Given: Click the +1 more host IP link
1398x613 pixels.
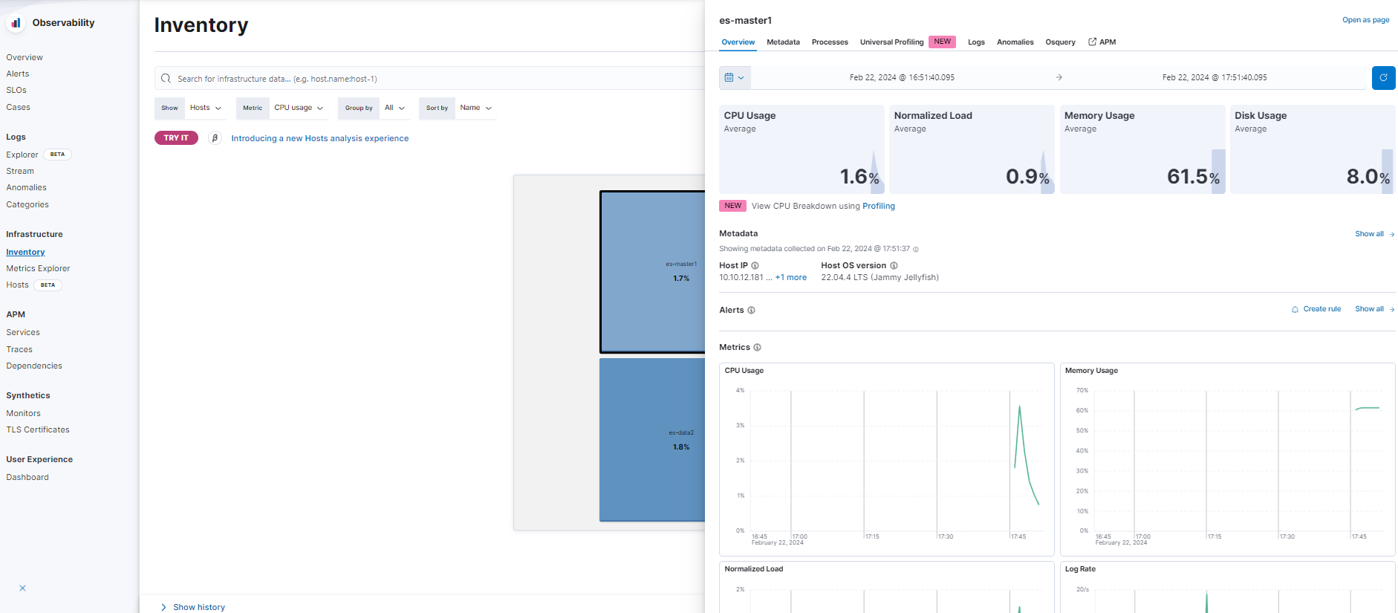Looking at the screenshot, I should [790, 277].
